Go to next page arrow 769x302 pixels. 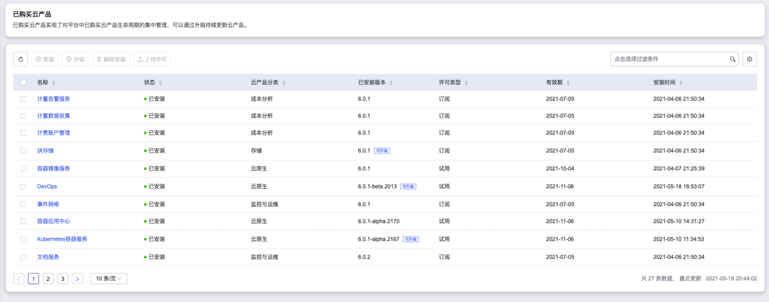pos(77,279)
